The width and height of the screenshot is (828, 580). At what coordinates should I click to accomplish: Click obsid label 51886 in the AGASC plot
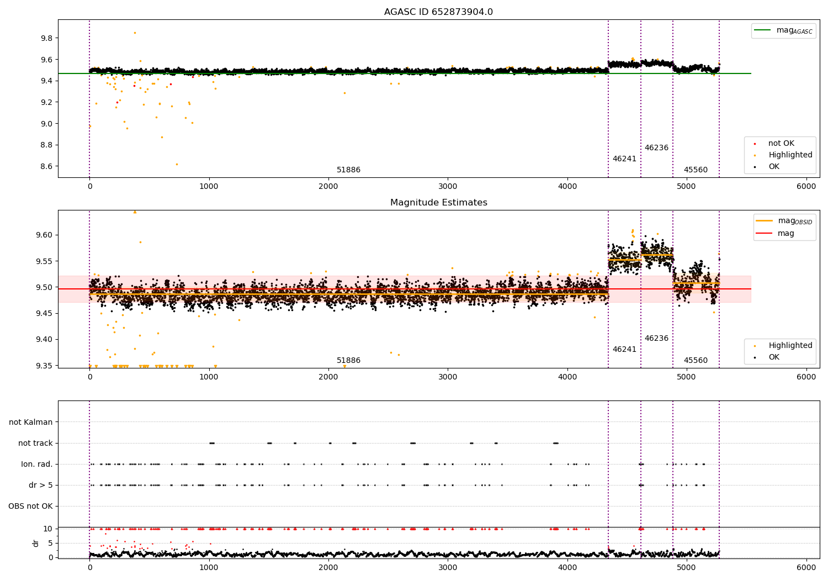point(348,170)
